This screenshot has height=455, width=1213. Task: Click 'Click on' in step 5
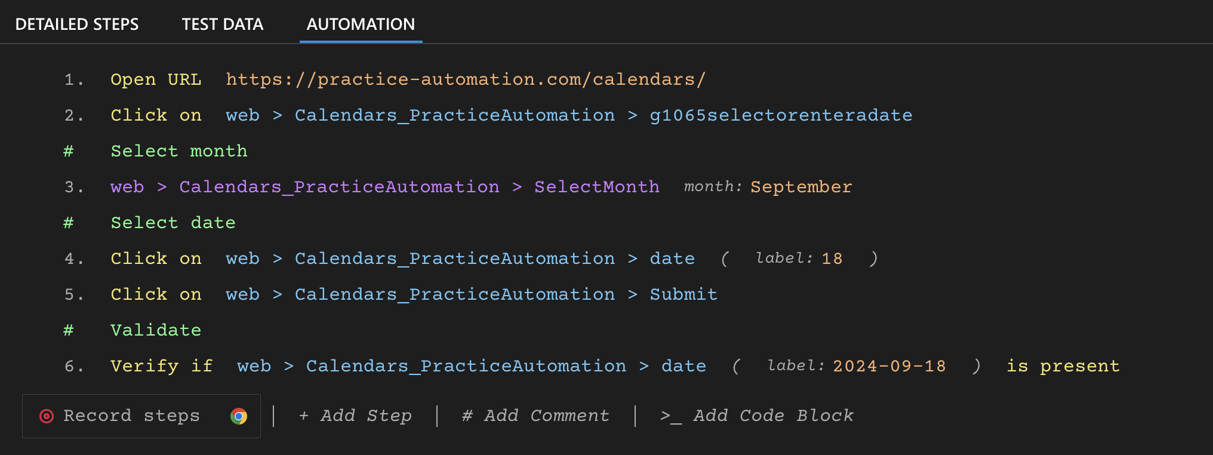point(156,294)
